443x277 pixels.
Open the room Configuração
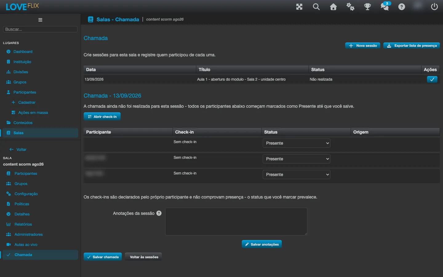[x=26, y=194]
